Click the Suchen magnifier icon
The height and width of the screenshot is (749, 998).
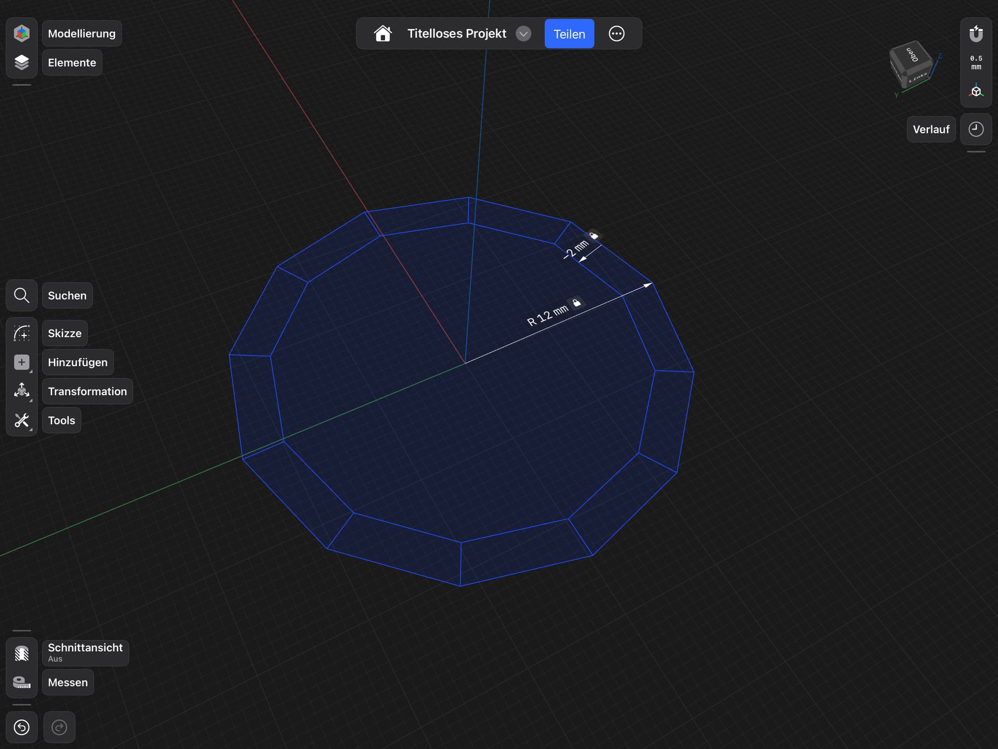click(x=21, y=295)
